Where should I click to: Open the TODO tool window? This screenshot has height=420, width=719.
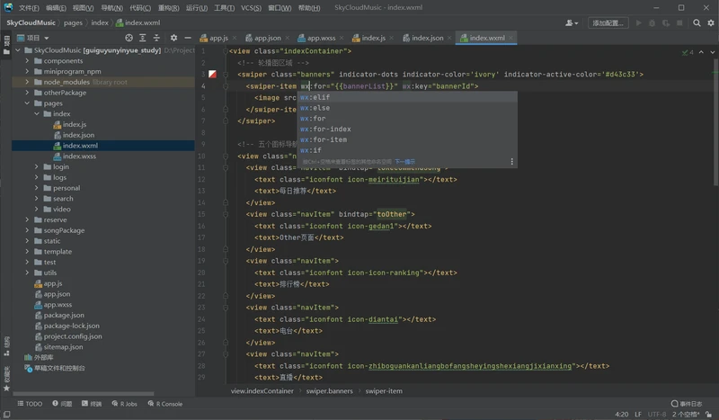pyautogui.click(x=30, y=404)
